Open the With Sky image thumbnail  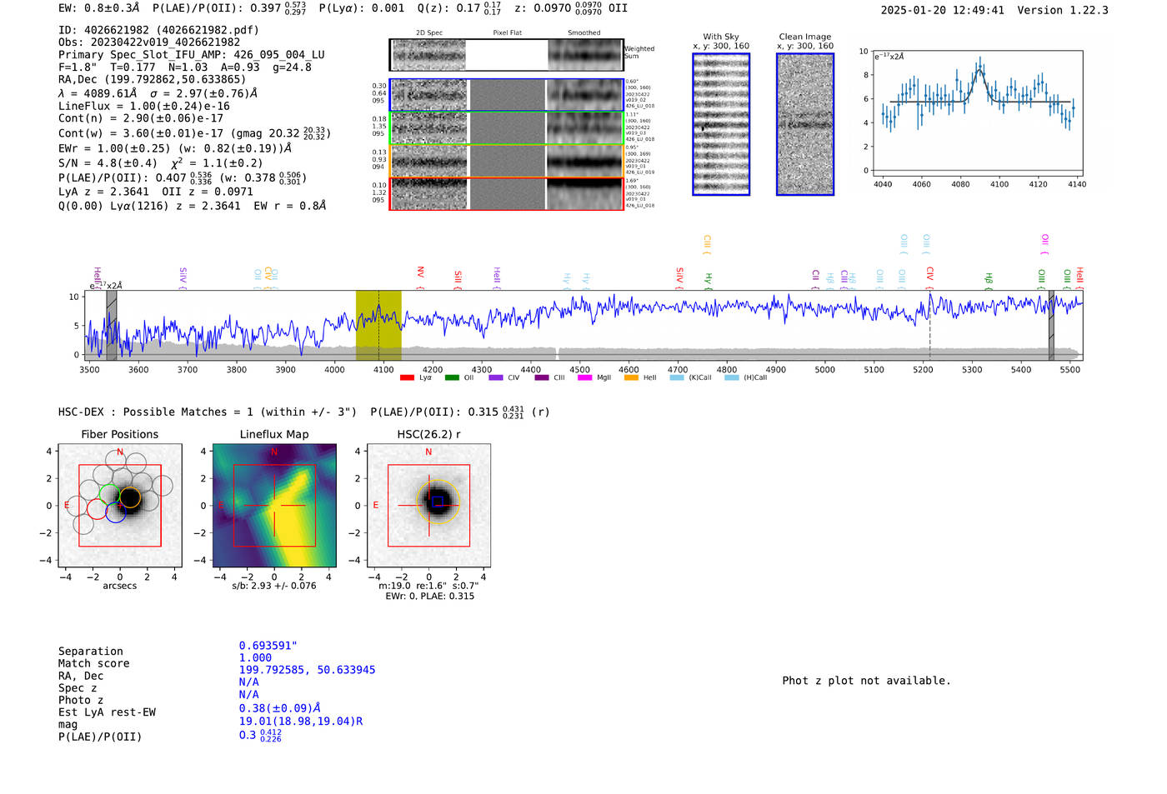click(721, 124)
